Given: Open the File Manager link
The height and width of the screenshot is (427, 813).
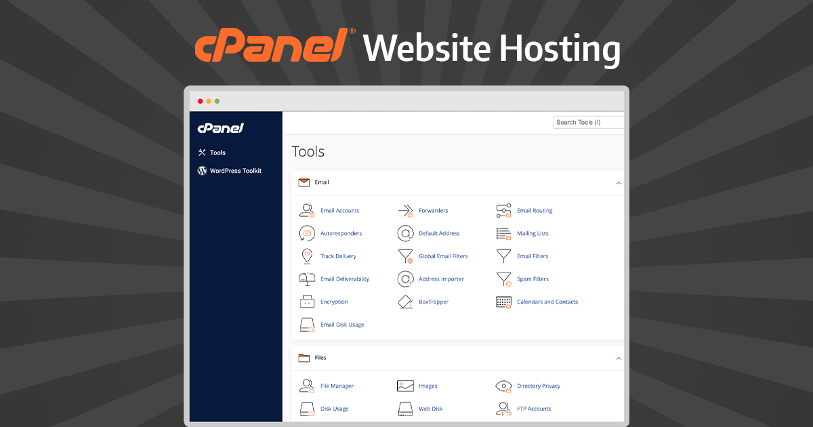Looking at the screenshot, I should pyautogui.click(x=337, y=386).
